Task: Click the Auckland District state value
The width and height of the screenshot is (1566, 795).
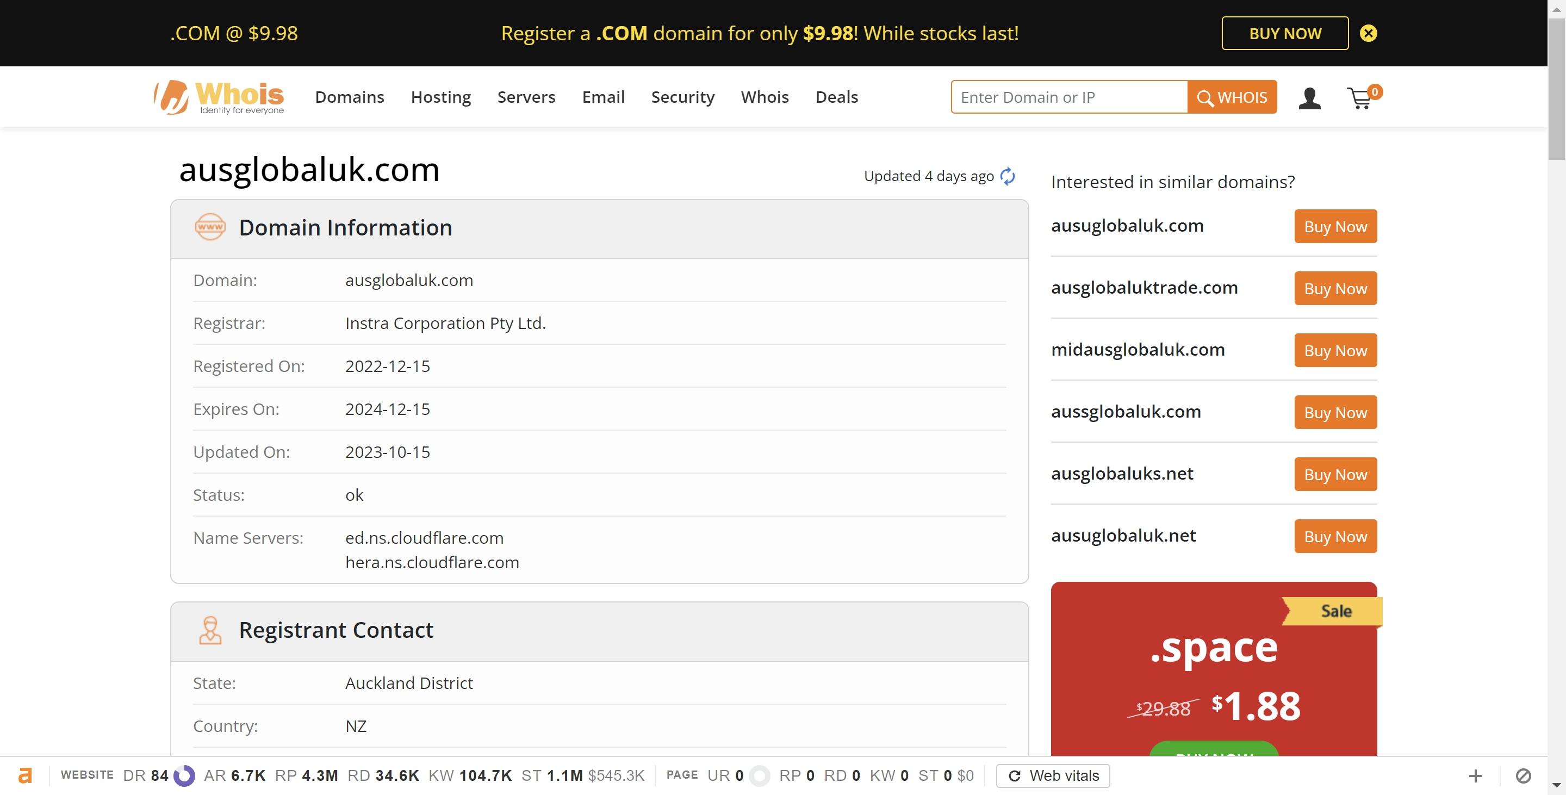Action: [409, 683]
